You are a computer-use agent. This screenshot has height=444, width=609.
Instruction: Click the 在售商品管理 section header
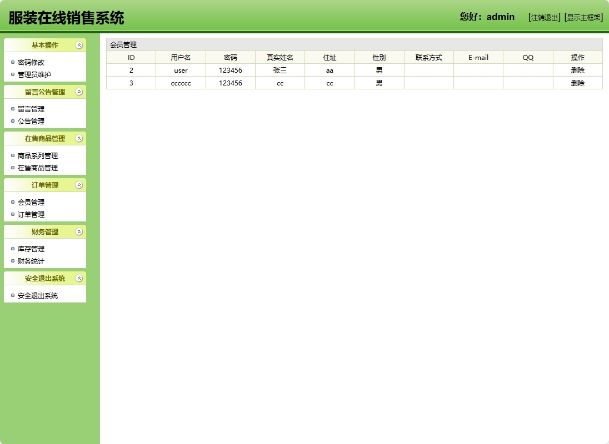pos(45,138)
